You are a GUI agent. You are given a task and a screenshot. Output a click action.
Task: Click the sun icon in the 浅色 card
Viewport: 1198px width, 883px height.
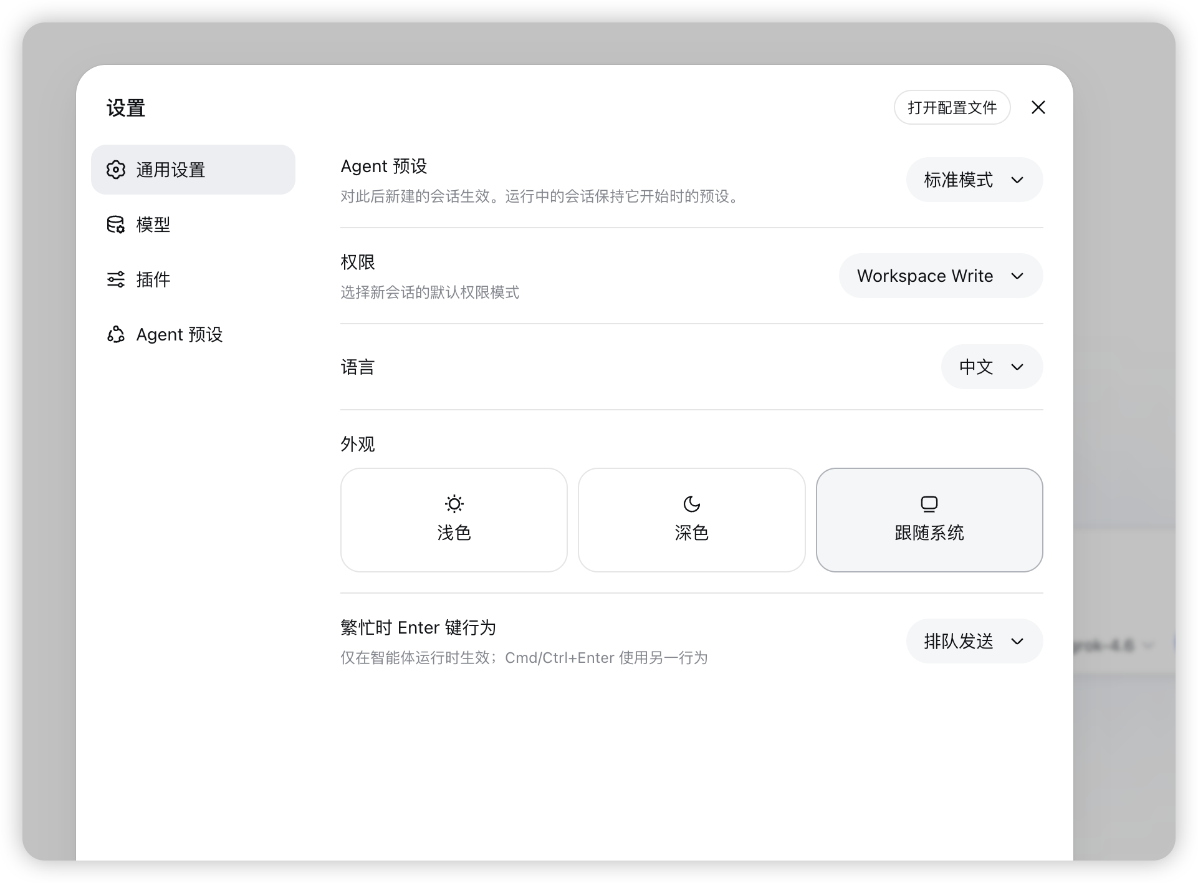tap(454, 504)
